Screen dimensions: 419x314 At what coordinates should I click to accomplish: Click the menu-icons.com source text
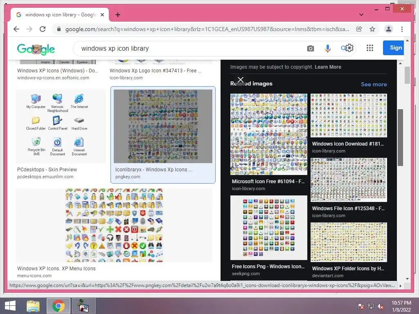tap(34, 276)
